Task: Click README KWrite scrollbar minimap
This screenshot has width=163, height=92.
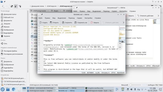Action: click(x=122, y=48)
